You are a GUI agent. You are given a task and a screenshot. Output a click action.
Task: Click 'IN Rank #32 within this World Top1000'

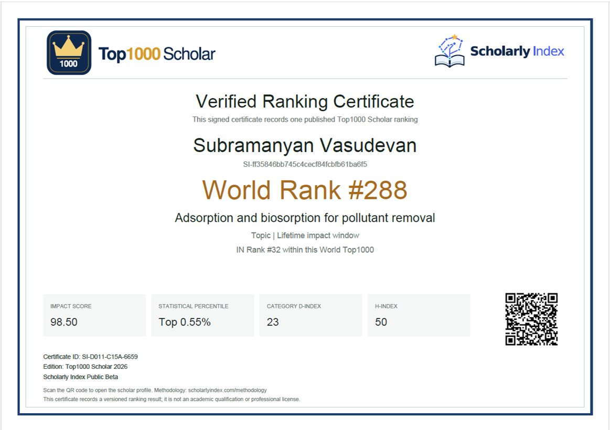click(x=305, y=250)
